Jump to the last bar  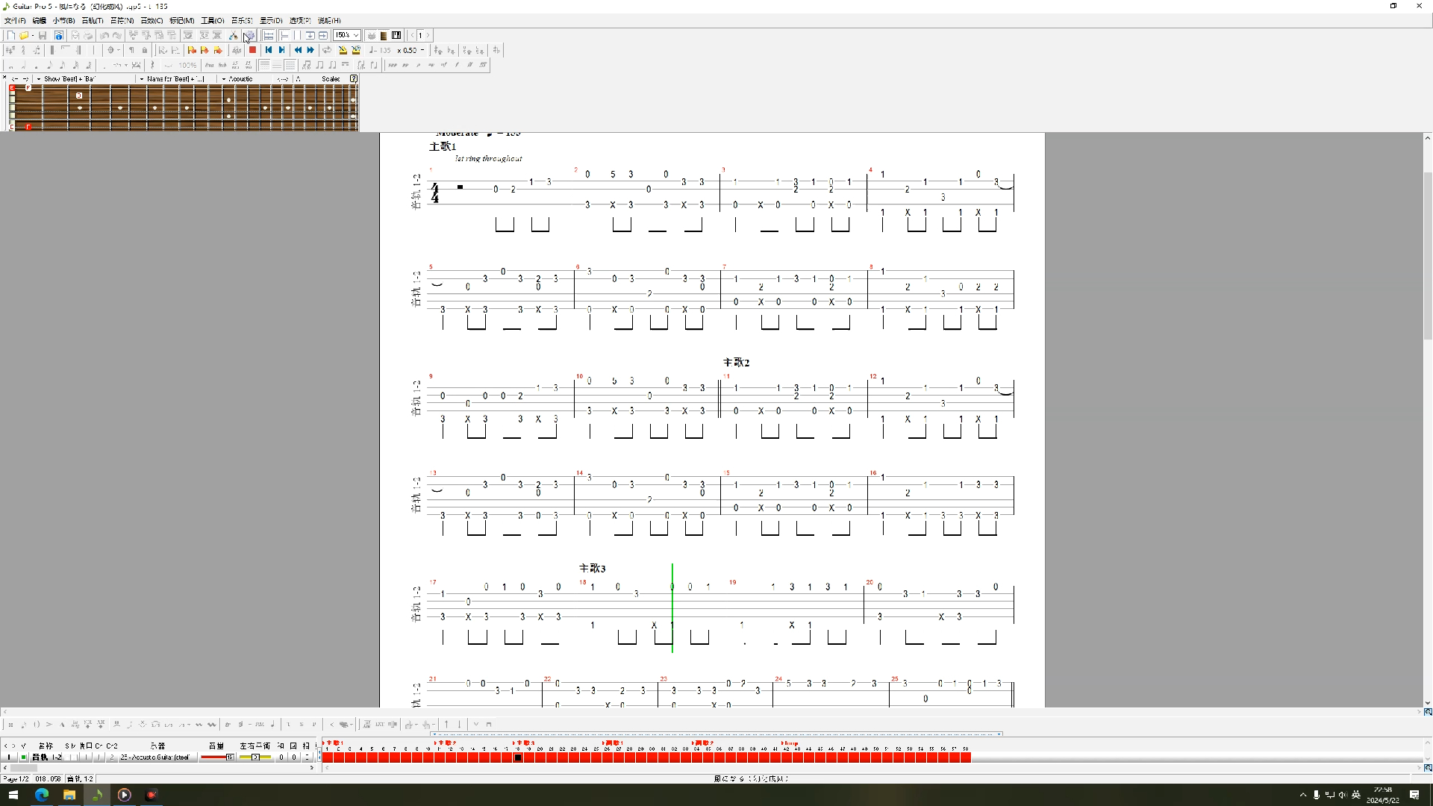pos(281,50)
